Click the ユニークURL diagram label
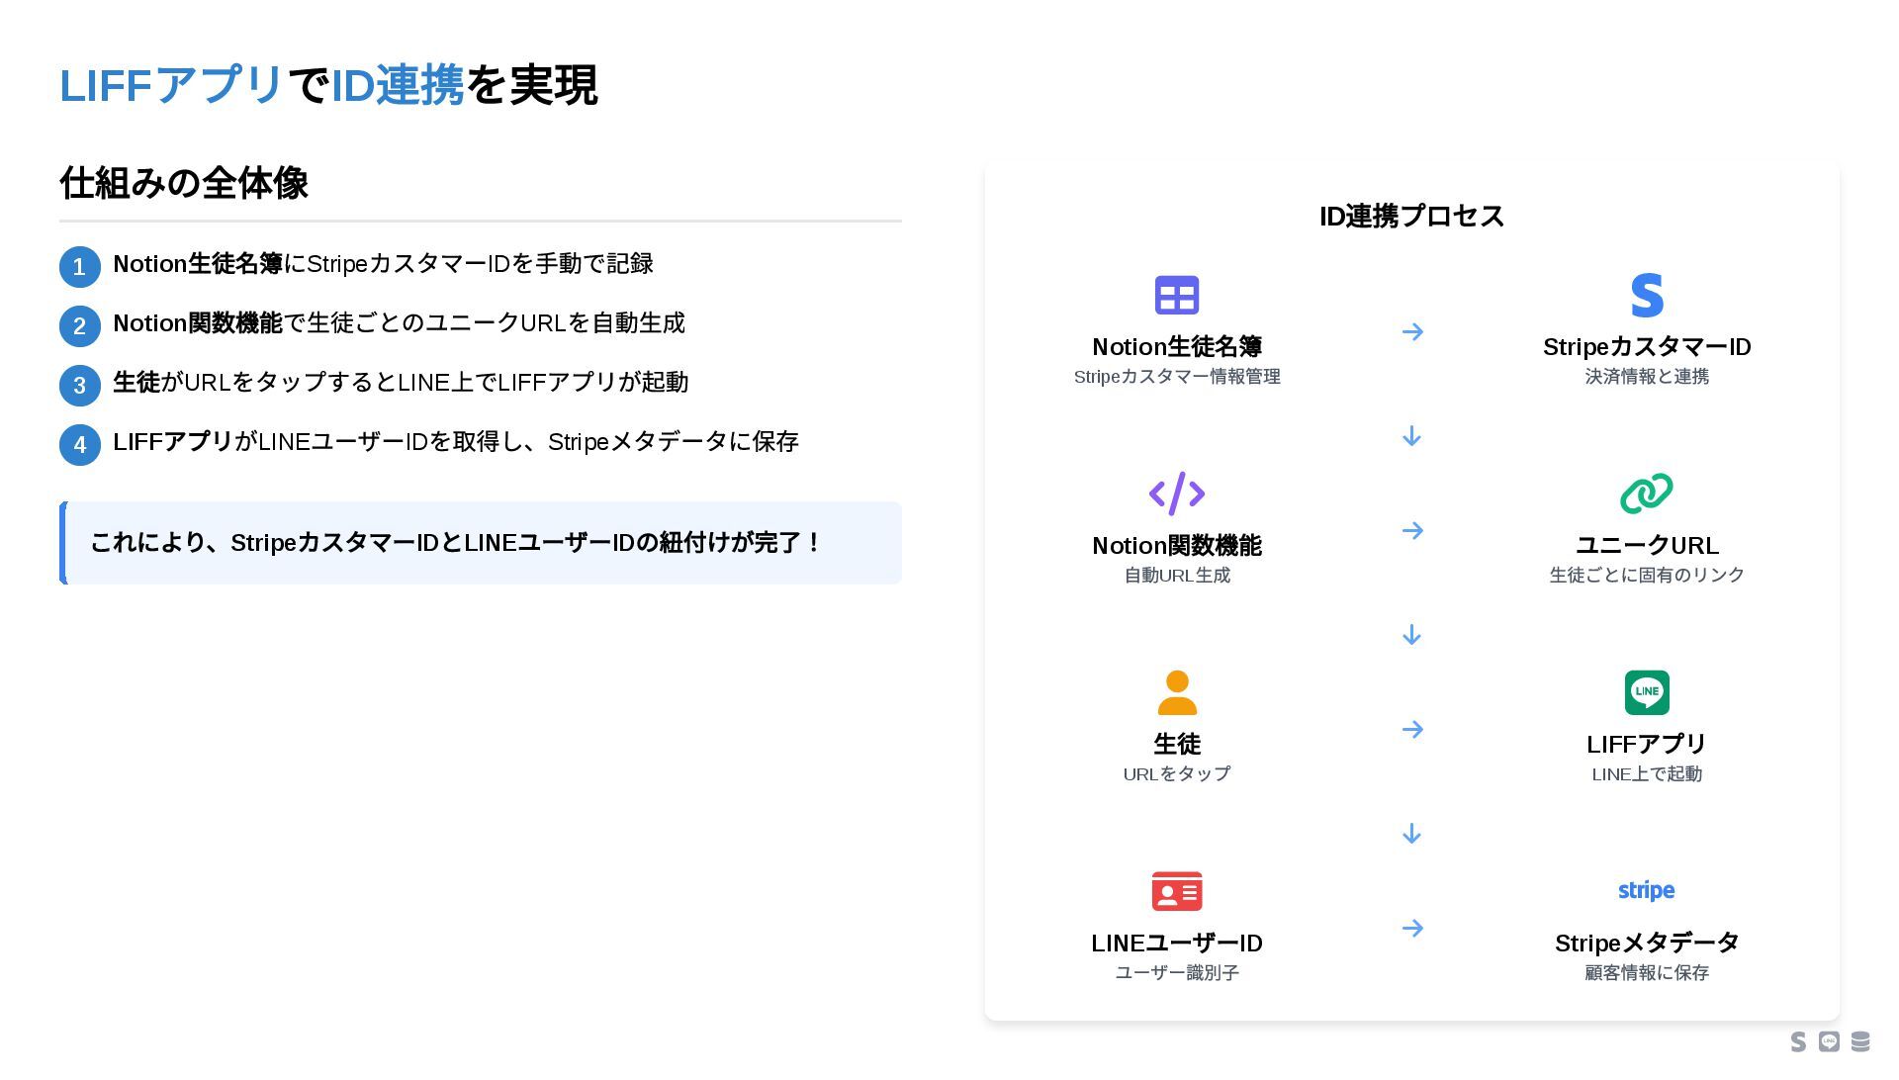This screenshot has width=1899, height=1080. (1647, 546)
